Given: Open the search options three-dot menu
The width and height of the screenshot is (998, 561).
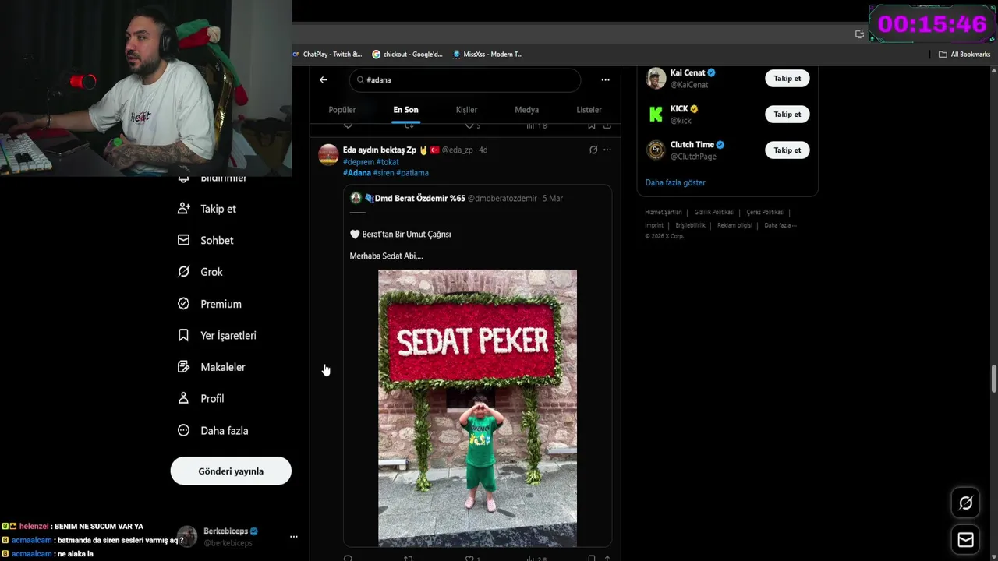Looking at the screenshot, I should point(605,79).
